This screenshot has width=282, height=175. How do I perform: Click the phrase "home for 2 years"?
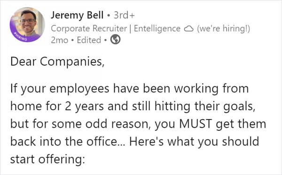pyautogui.click(x=57, y=106)
